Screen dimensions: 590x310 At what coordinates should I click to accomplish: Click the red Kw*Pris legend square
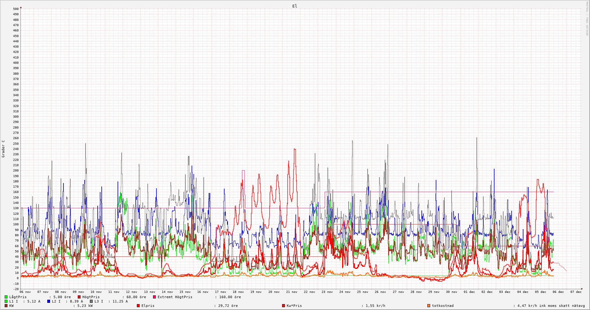(283, 306)
